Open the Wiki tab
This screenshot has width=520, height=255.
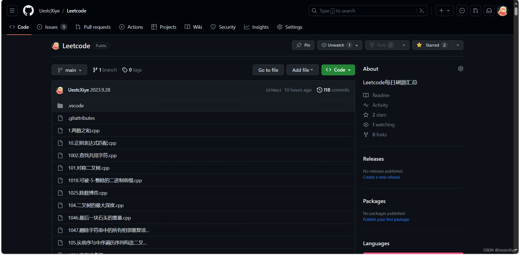point(193,27)
